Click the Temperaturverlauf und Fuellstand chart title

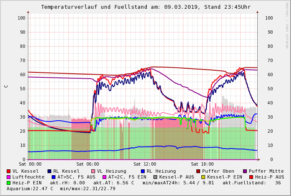(145, 7)
